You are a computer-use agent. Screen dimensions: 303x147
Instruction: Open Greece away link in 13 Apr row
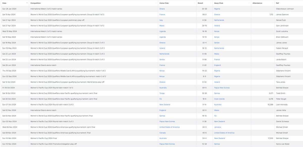click(x=217, y=15)
